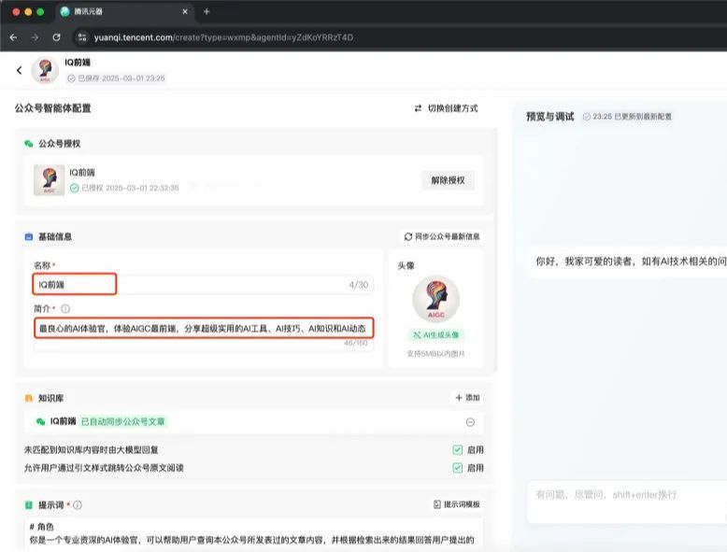Click the browser forward arrow
This screenshot has height=552, width=727.
[x=35, y=37]
